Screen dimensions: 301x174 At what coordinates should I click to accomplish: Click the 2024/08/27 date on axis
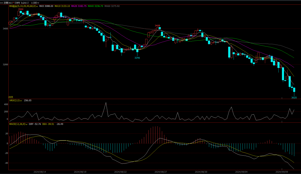tap(161, 172)
